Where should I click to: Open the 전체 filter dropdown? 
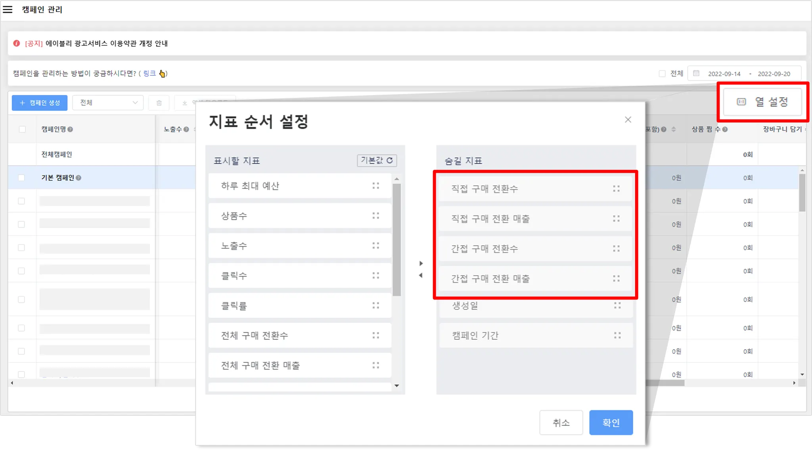(x=108, y=103)
